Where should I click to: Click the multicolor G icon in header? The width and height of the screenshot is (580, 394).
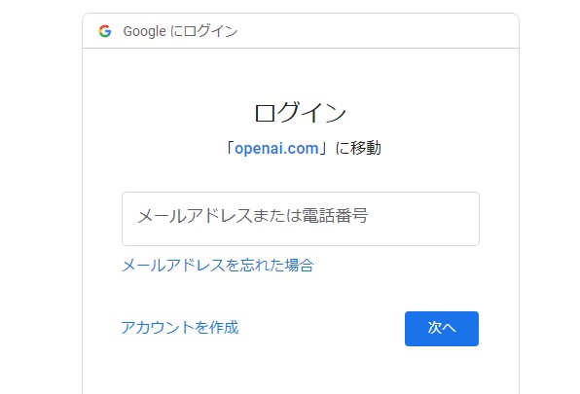coord(105,31)
